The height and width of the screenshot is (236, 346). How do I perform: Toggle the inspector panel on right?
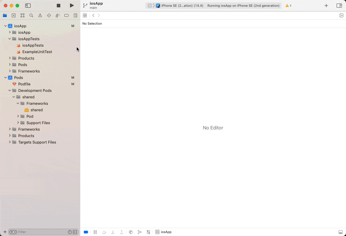[x=339, y=6]
